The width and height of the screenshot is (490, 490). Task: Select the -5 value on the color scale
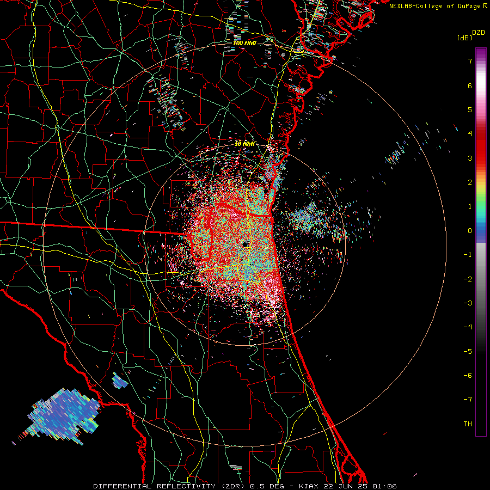click(468, 351)
